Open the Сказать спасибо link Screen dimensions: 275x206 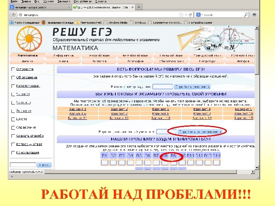[30, 136]
